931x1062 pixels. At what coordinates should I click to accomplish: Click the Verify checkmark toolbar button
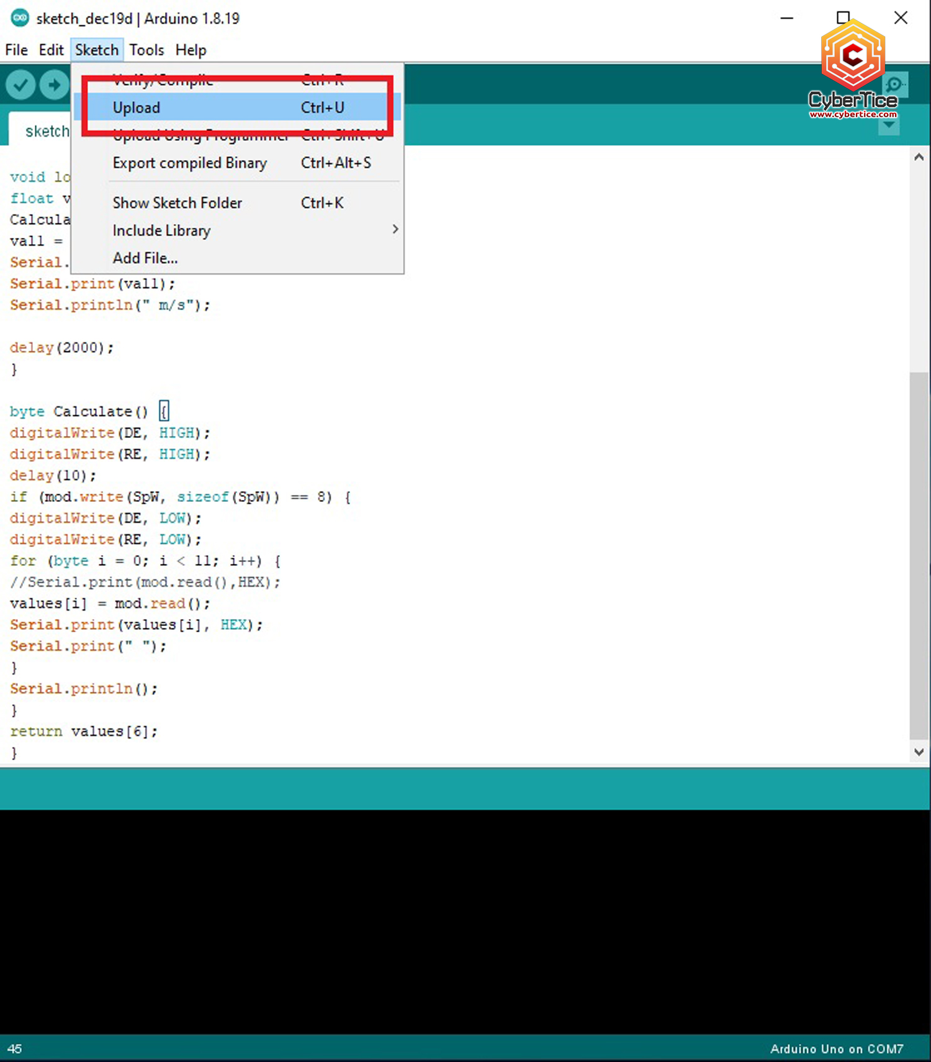[x=20, y=84]
